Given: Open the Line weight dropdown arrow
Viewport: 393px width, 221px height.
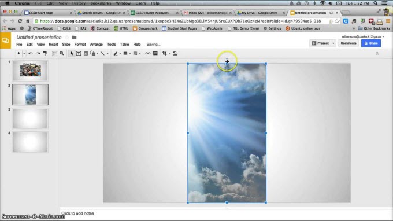Looking at the screenshot, I should [x=130, y=53].
